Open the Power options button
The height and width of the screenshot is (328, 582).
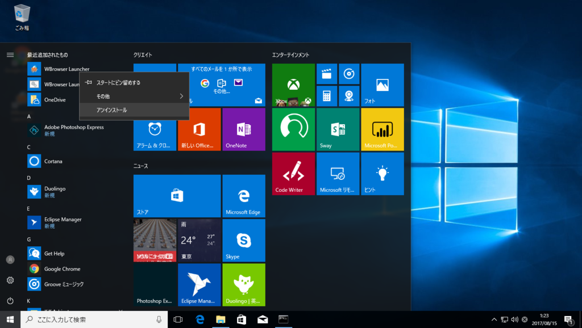pos(10,301)
